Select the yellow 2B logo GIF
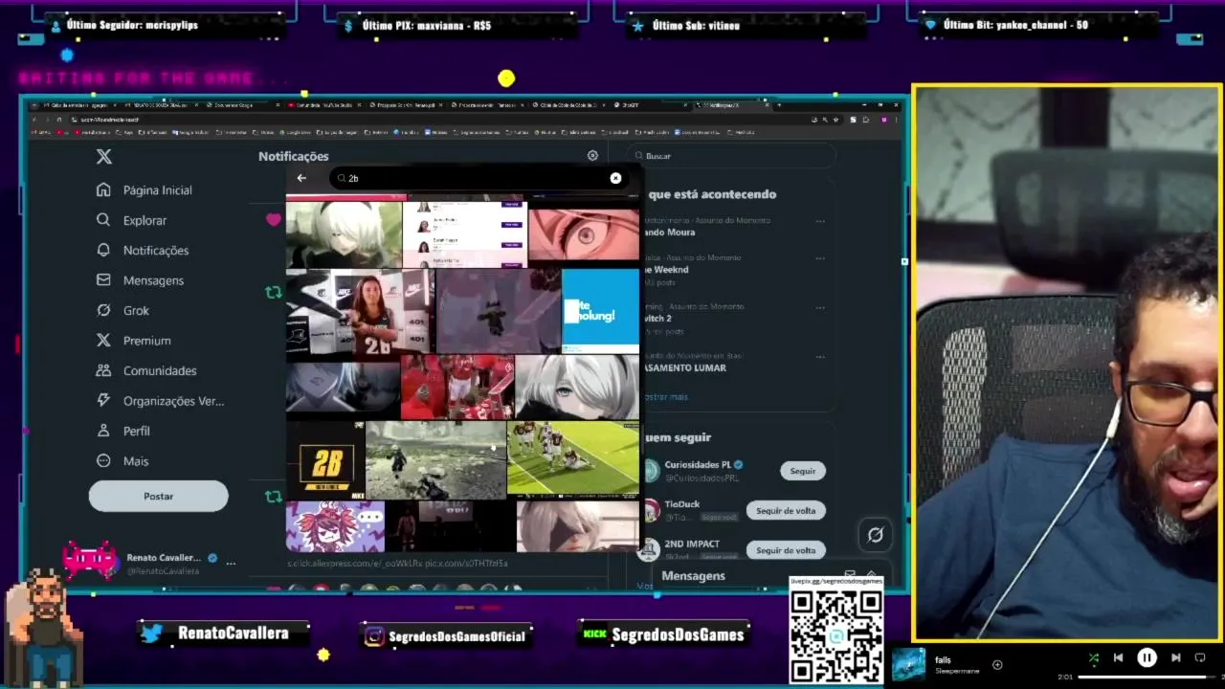This screenshot has width=1225, height=689. coord(325,460)
